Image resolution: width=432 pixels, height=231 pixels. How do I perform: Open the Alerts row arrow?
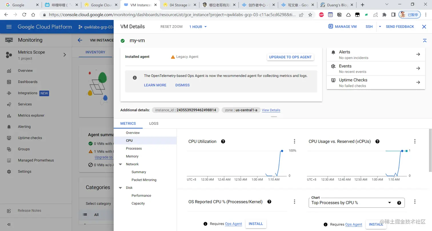(418, 54)
